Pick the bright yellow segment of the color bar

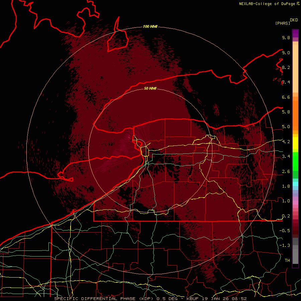pos(295,143)
